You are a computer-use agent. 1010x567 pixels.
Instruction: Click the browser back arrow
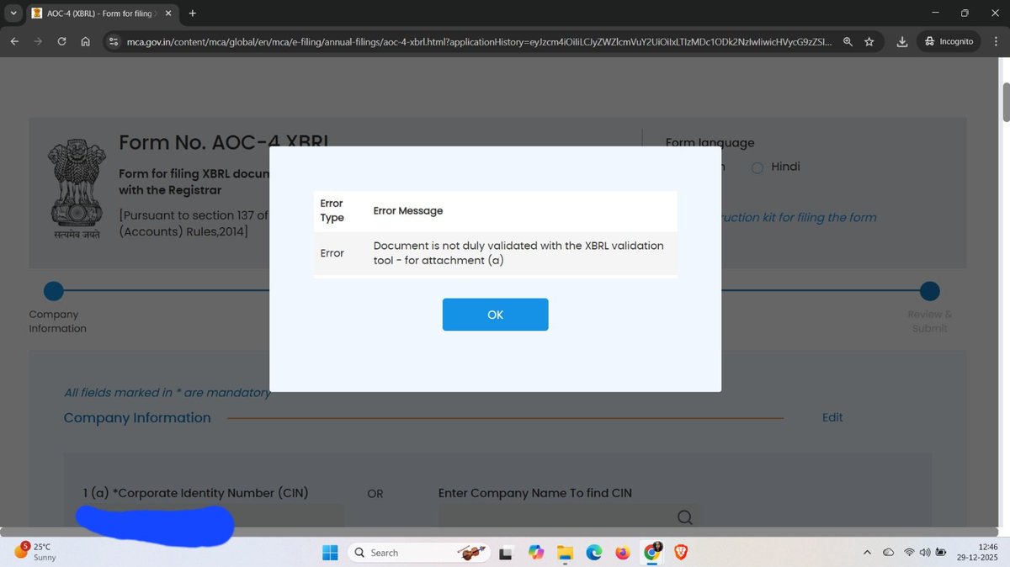[14, 41]
